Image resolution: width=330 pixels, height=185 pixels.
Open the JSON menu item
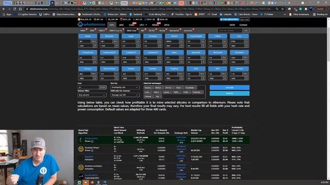coord(232,25)
